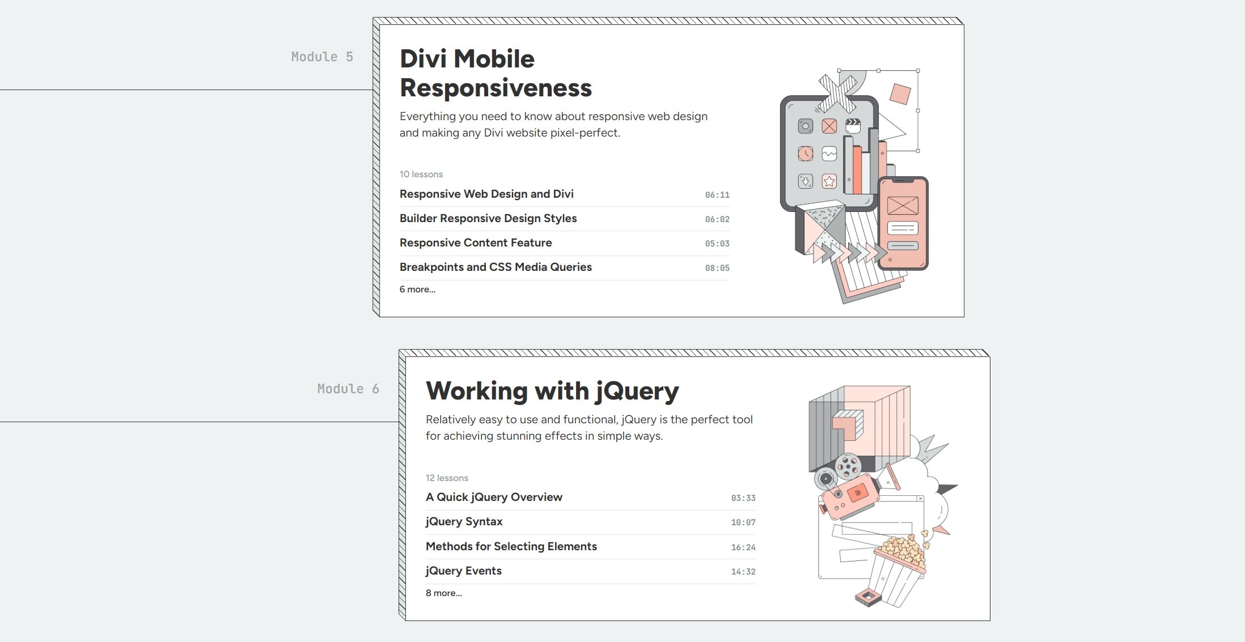1245x642 pixels.
Task: Click the 16:24 lesson duration
Action: tap(743, 547)
